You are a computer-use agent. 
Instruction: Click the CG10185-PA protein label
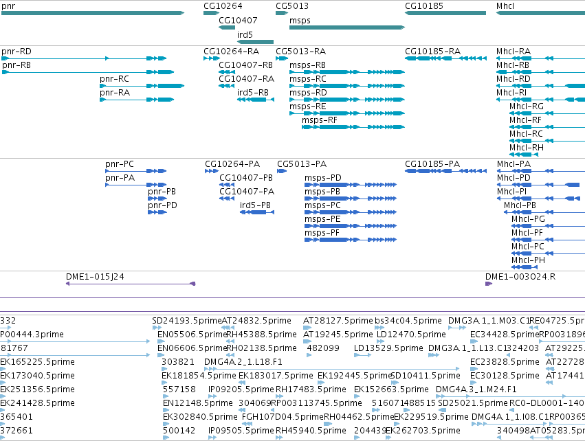[432, 164]
